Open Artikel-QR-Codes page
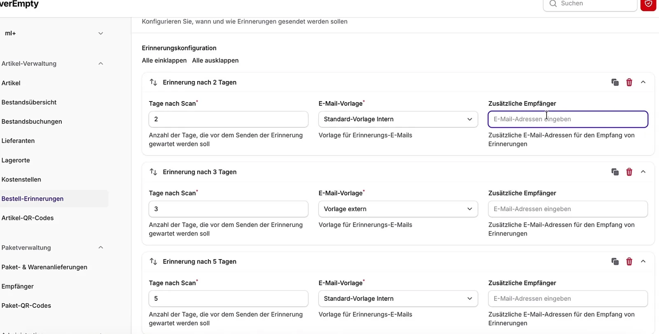This screenshot has width=659, height=334. (x=28, y=218)
